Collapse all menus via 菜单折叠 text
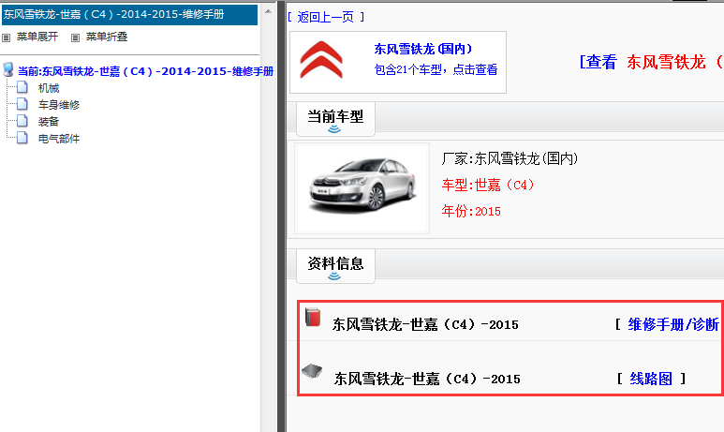Screen dimensions: 724x432 point(107,37)
